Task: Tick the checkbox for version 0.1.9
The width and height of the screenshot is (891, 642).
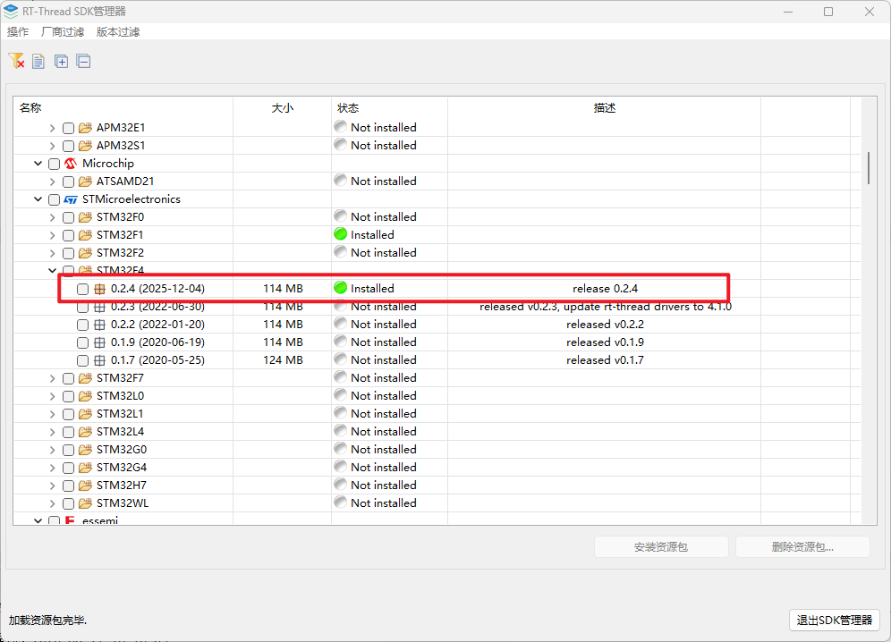Action: pos(82,342)
